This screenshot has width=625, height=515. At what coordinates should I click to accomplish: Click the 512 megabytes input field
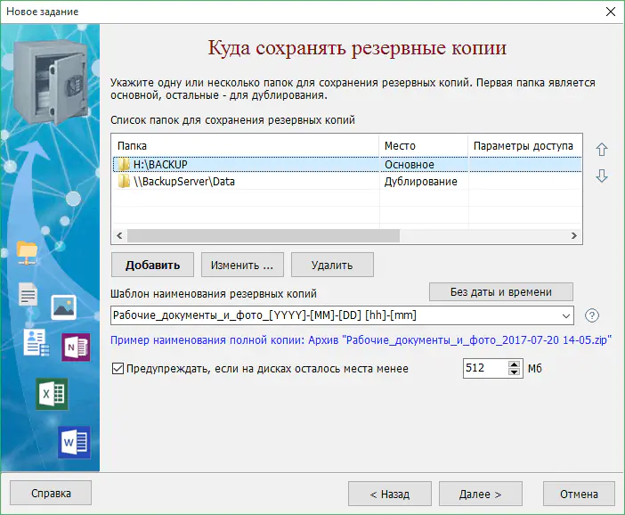click(x=485, y=368)
